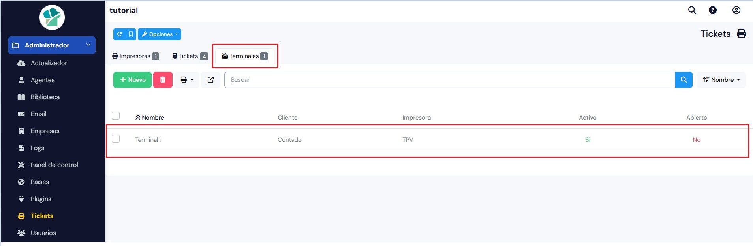Click the green Nuevo button
Screen dimensions: 753x246
pos(132,80)
